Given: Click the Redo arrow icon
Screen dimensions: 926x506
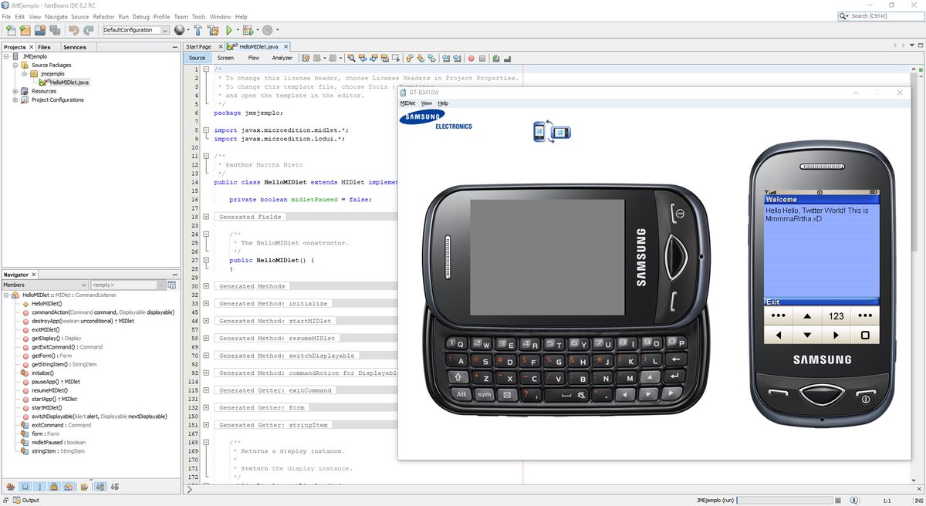Looking at the screenshot, I should [89, 30].
